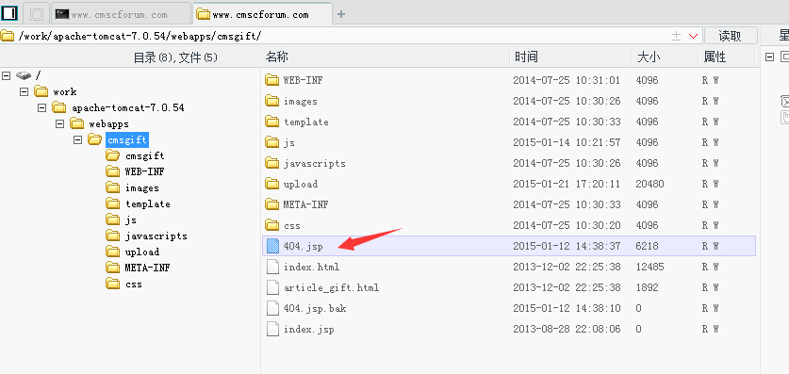Collapse the webapps tree node
The width and height of the screenshot is (789, 374).
(x=60, y=123)
